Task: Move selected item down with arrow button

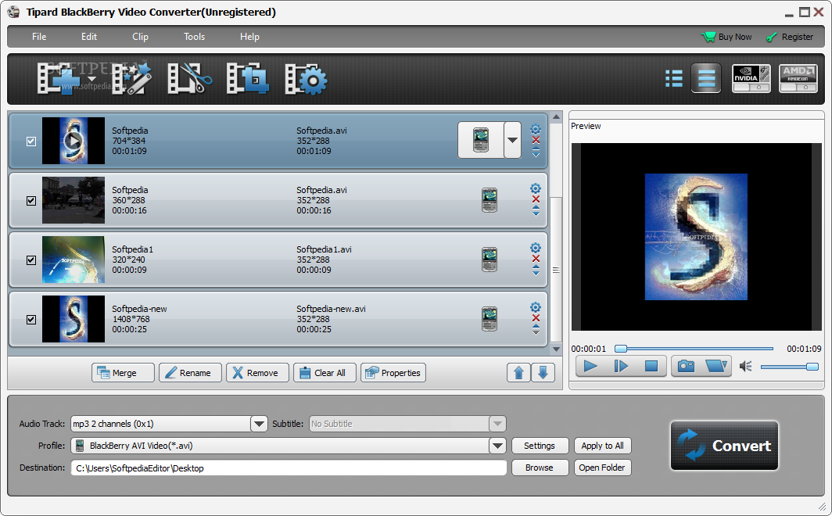Action: (543, 373)
